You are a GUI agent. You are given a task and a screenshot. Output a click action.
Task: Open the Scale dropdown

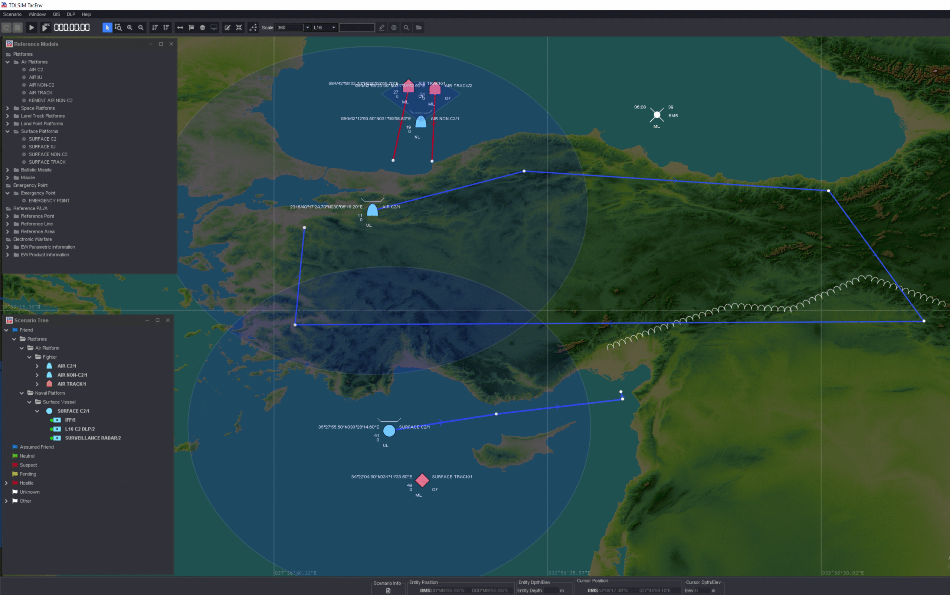tap(307, 27)
